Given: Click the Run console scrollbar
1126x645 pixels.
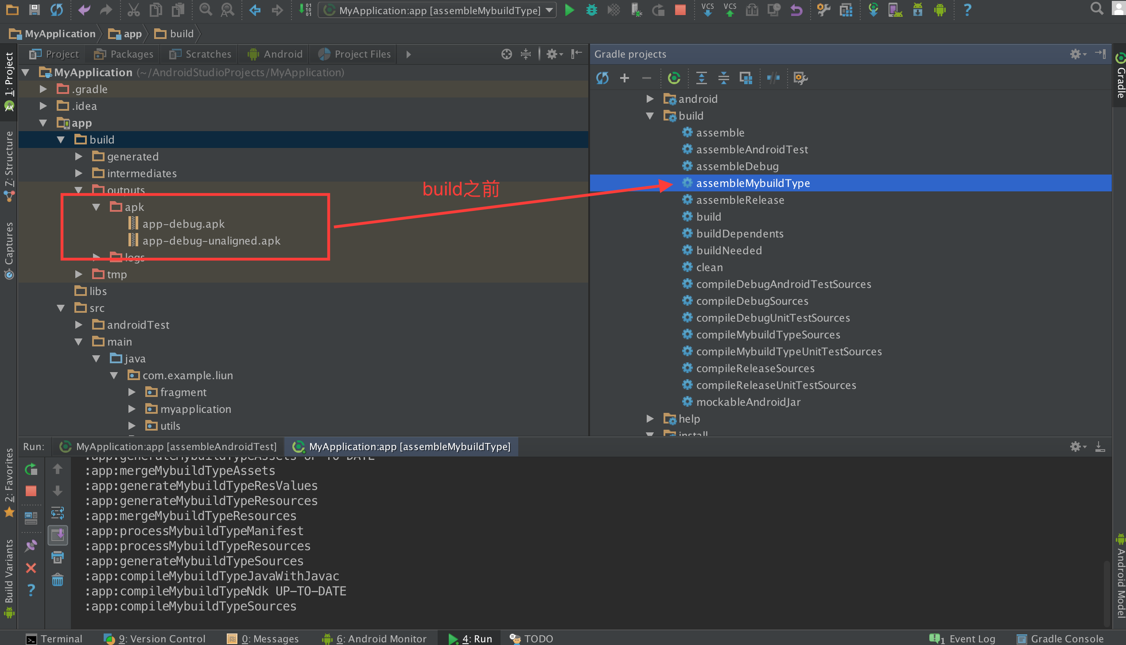Looking at the screenshot, I should (x=1106, y=594).
